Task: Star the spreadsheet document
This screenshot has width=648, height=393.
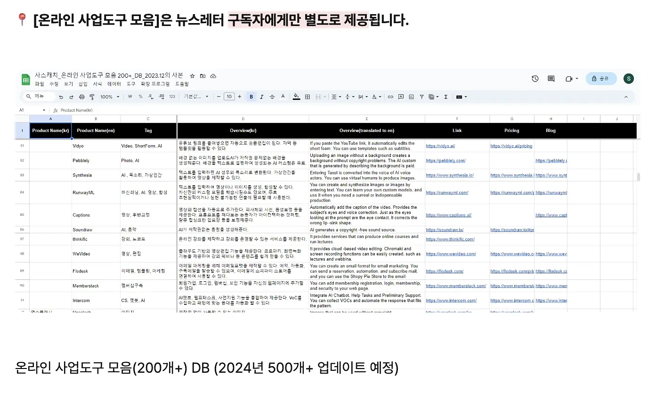Action: 192,76
